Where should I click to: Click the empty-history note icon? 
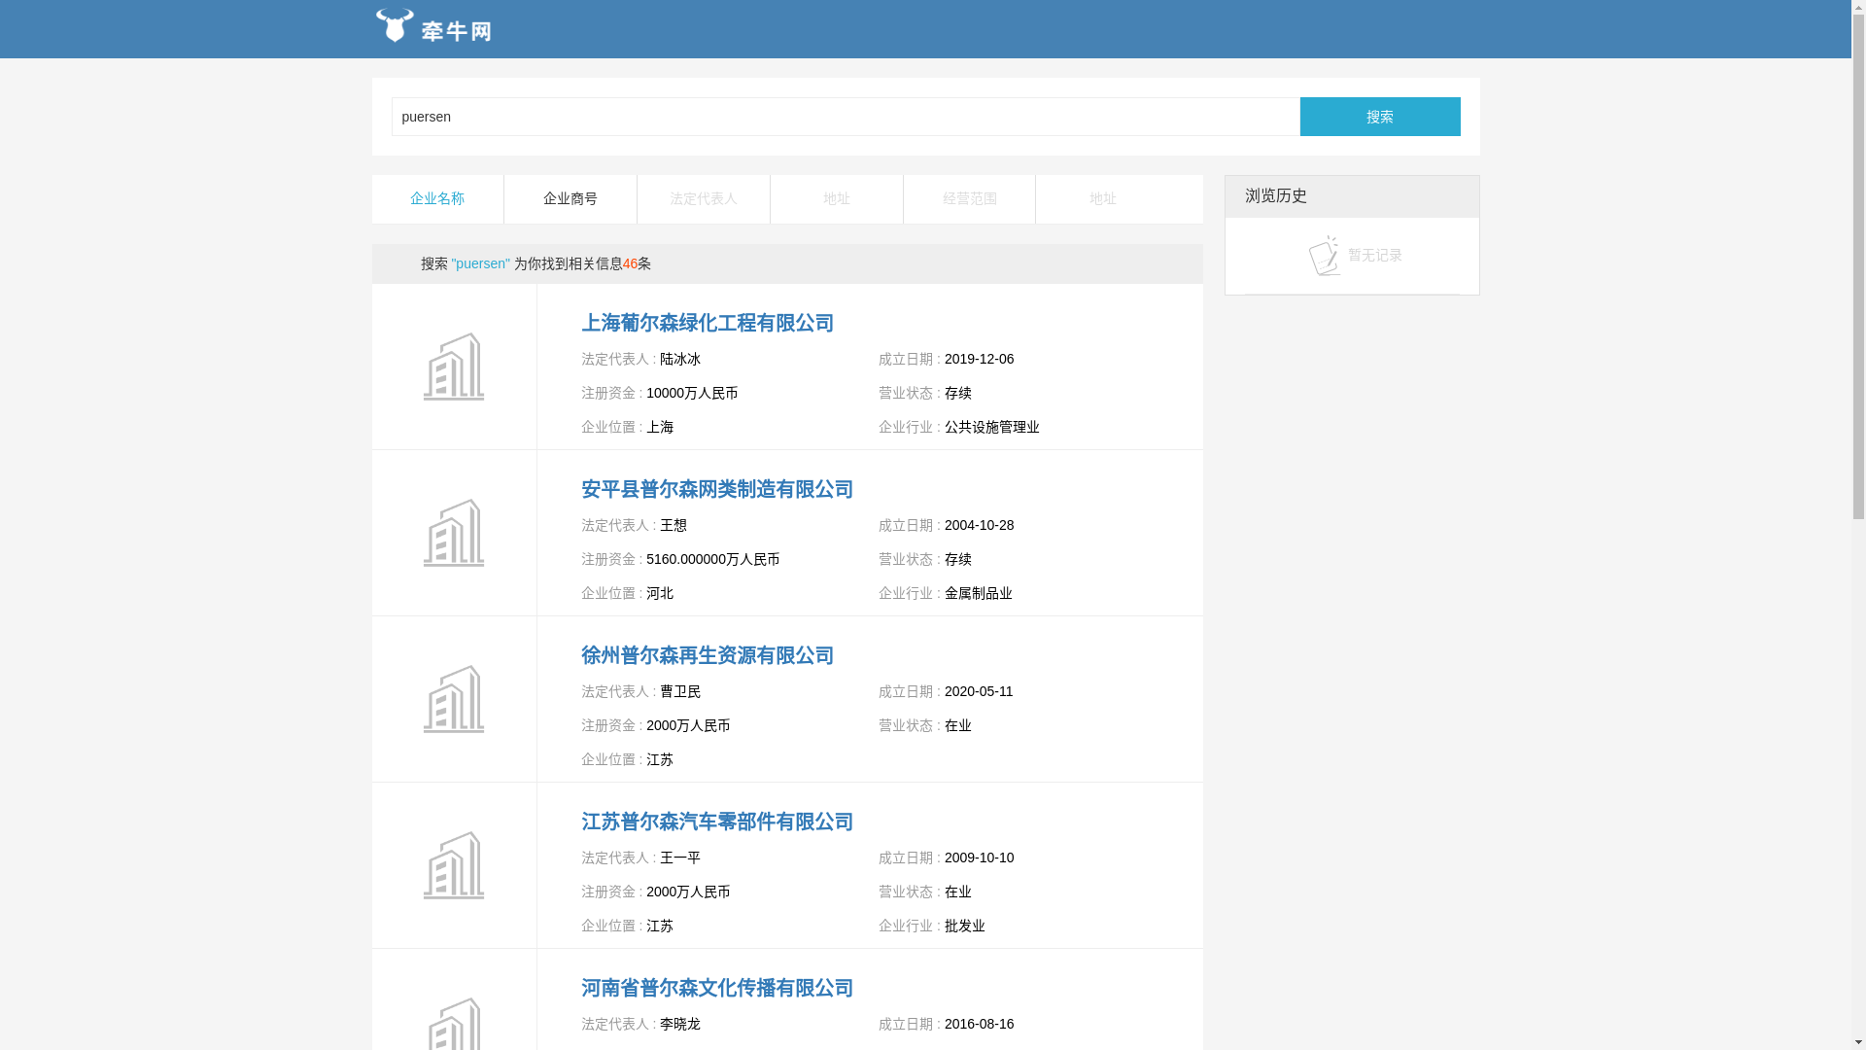[x=1324, y=256]
